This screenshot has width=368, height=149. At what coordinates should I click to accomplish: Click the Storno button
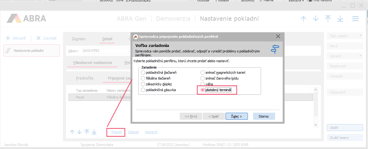pos(264,116)
